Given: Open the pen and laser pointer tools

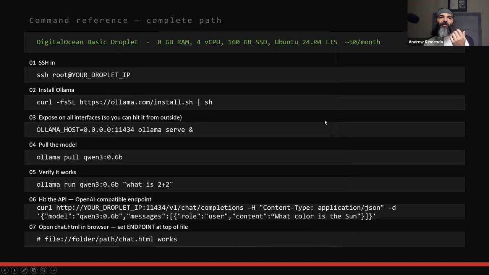Looking at the screenshot, I should tap(24, 270).
